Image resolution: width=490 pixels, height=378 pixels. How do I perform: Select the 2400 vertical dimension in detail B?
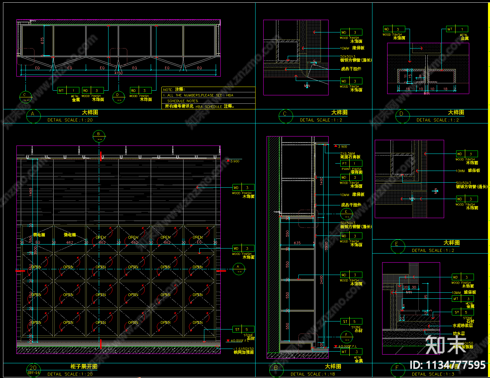tap(322, 280)
